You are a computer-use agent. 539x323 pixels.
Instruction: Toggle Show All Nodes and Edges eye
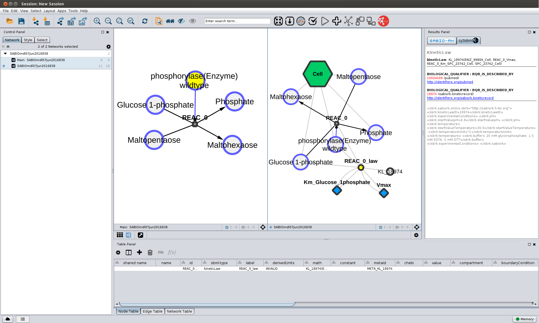[193, 21]
